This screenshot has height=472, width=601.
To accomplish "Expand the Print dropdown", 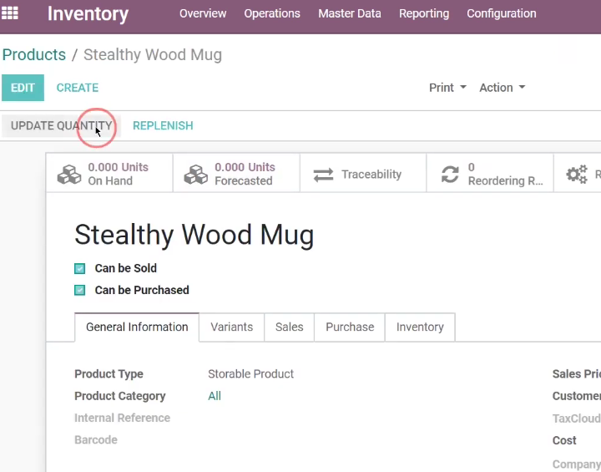I will coord(447,88).
